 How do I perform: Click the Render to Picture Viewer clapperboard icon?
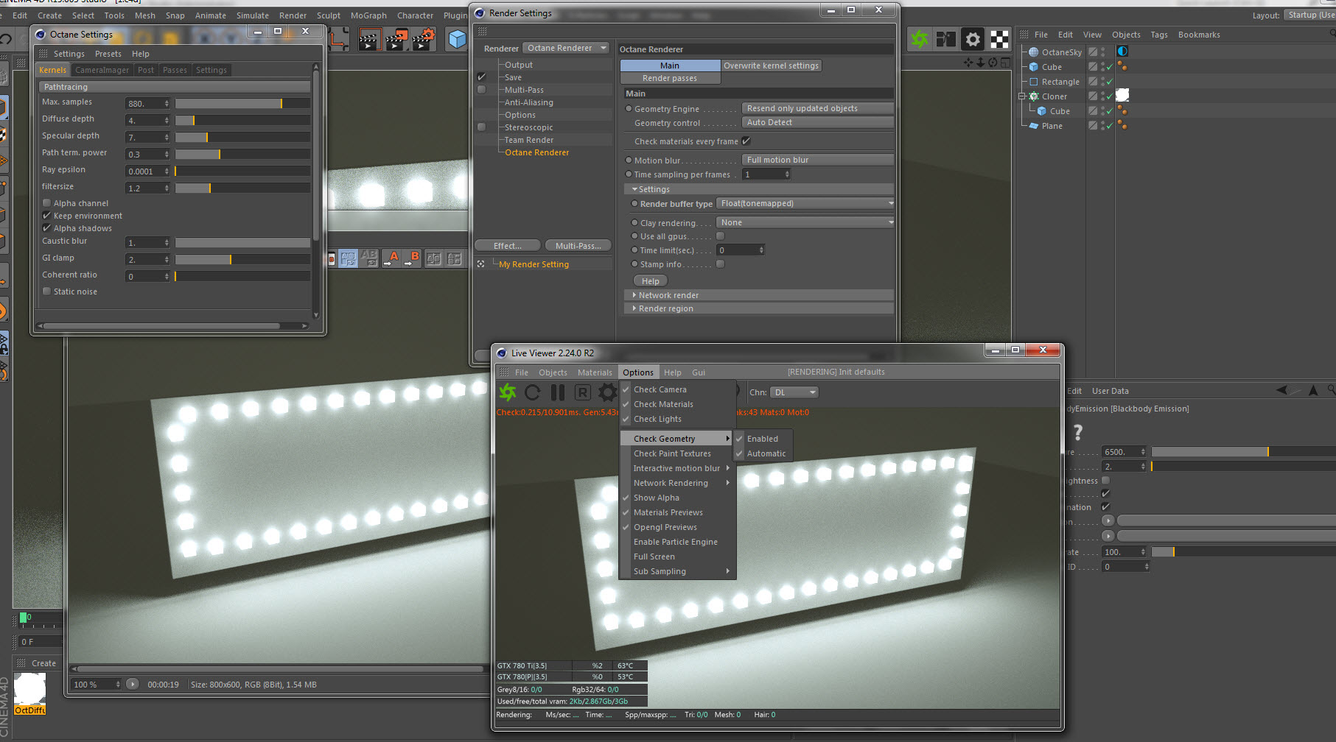pos(396,40)
